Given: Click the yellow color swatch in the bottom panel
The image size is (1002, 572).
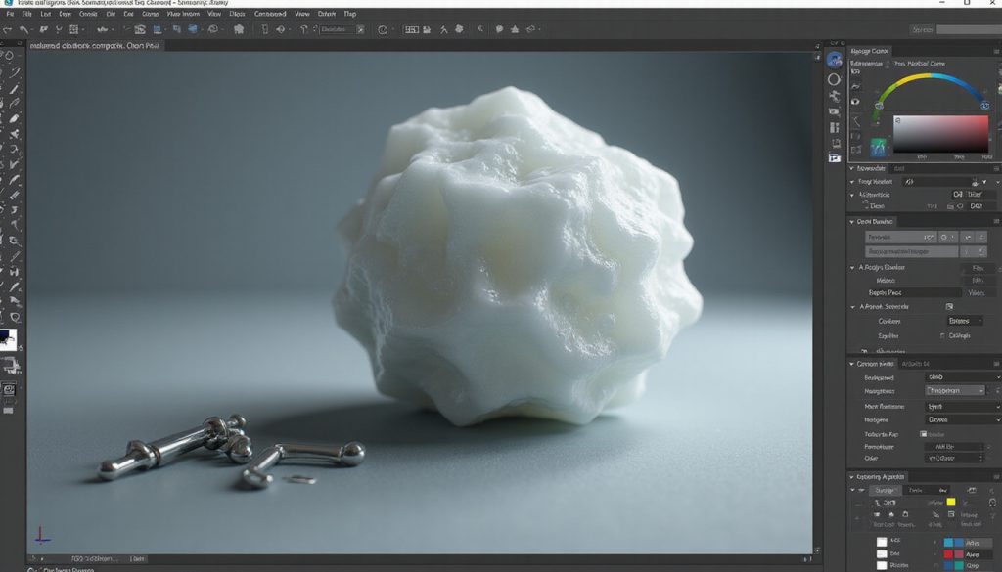Looking at the screenshot, I should point(951,502).
